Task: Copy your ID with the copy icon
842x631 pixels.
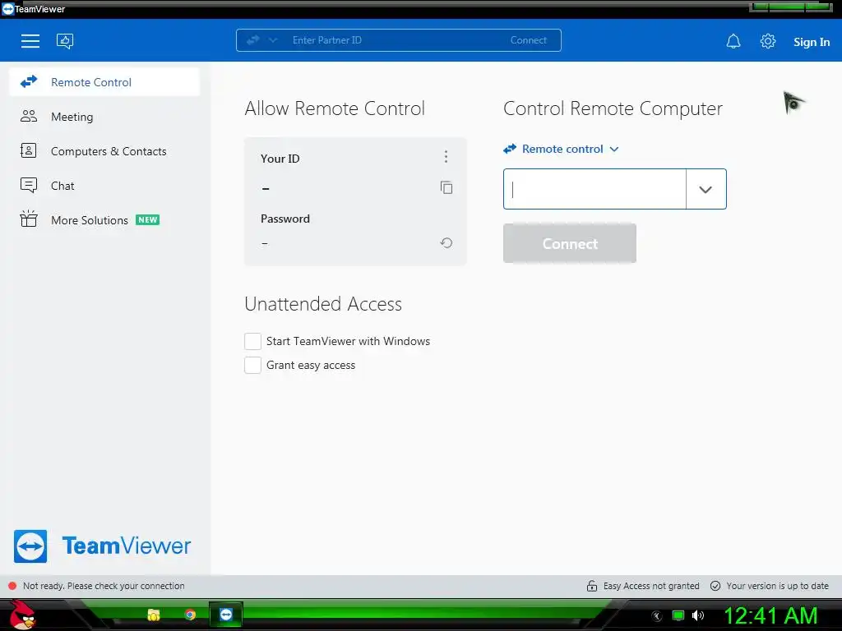Action: coord(446,187)
